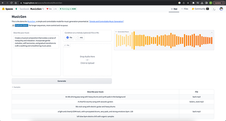Click the browser home icon
226x121 pixels.
click(16, 3)
